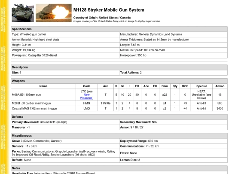This screenshot has width=232, height=174.
Task: Select 'Powerplant: Caterpillar 3126 diesel'
Action: click(x=65, y=55)
